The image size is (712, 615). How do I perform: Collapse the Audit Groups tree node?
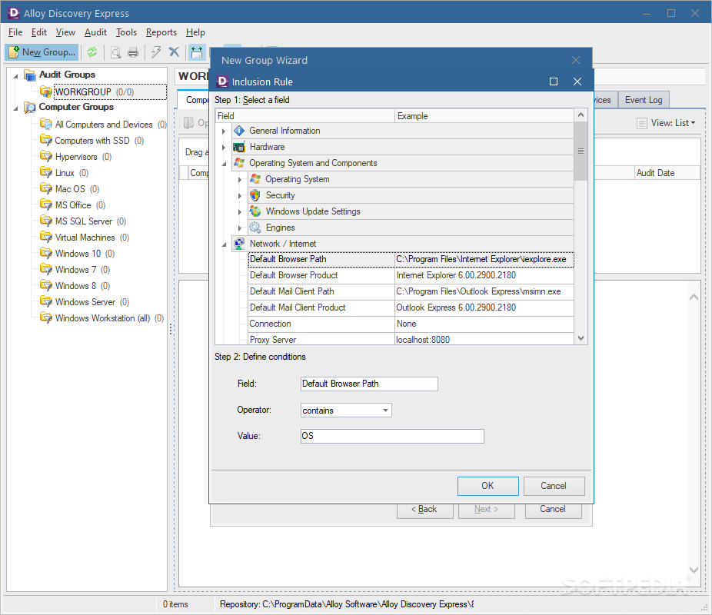click(x=16, y=76)
